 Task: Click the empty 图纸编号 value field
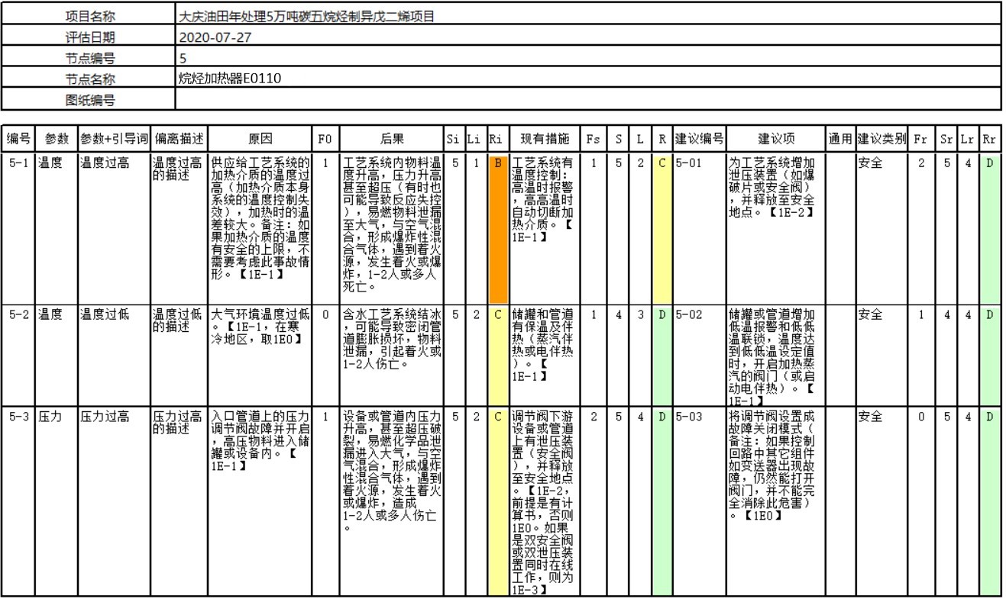coord(587,99)
